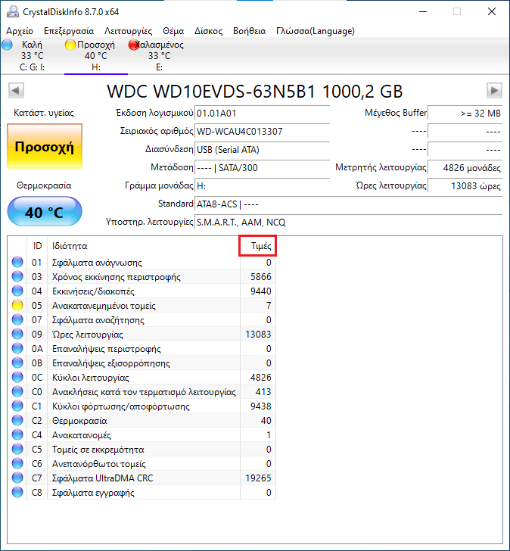
Task: Open the Γλώσσα(Language) menu
Action: tap(316, 31)
